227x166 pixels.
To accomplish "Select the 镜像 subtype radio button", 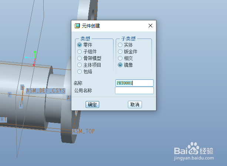I will 120,65.
